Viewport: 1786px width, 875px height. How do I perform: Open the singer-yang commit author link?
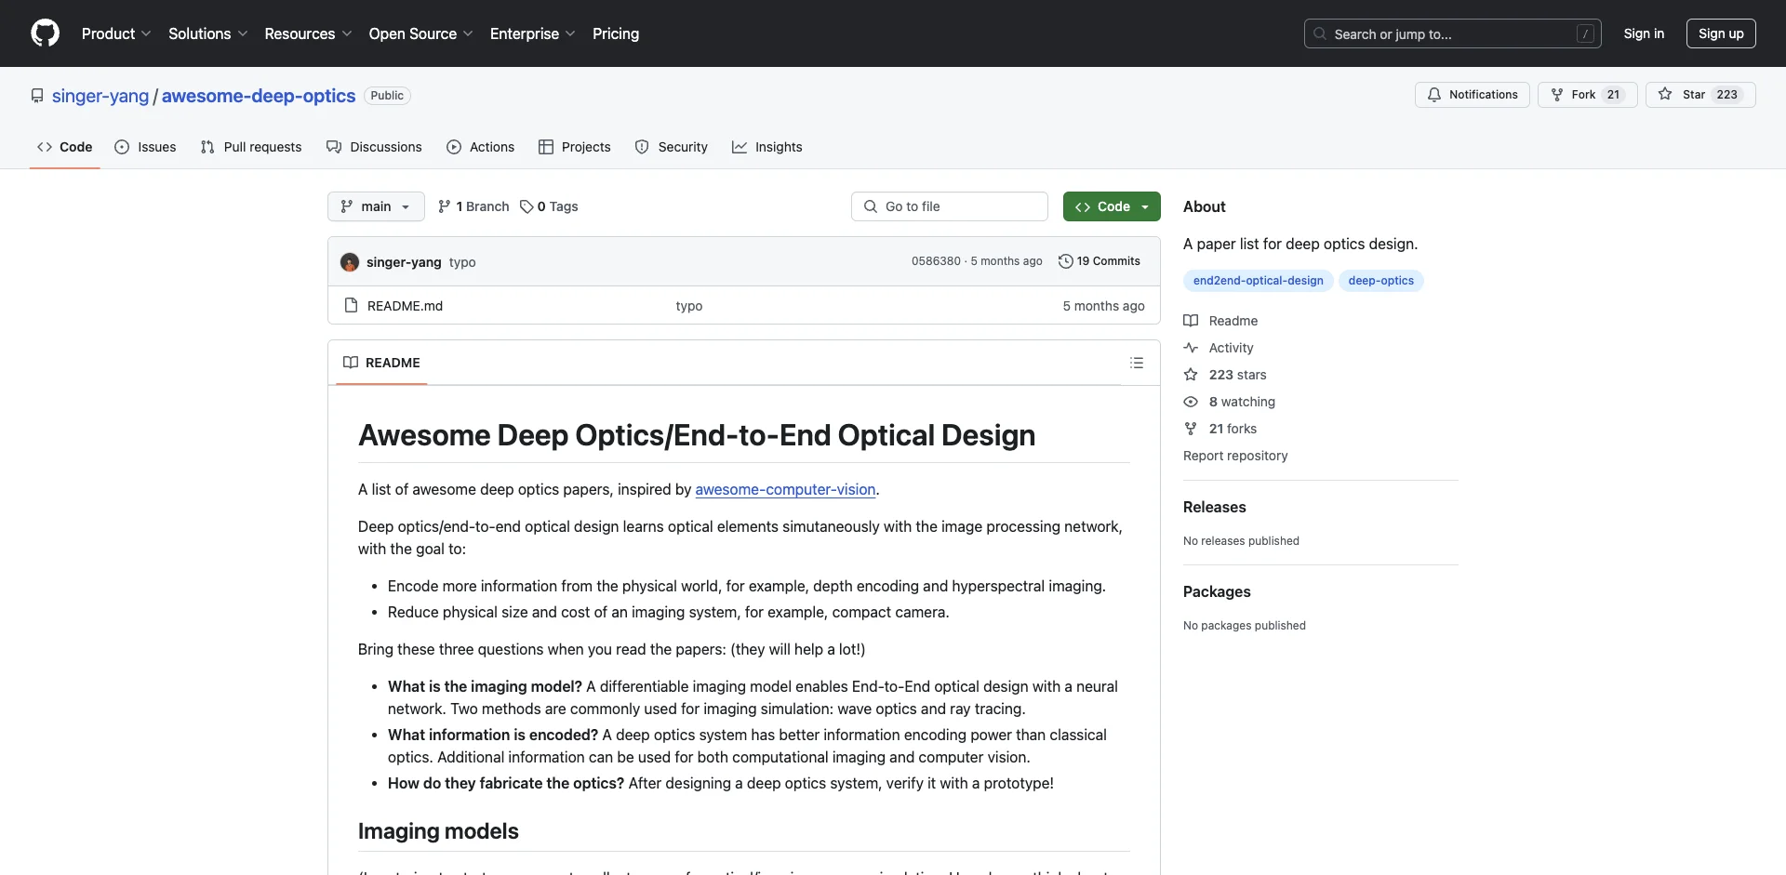(404, 262)
